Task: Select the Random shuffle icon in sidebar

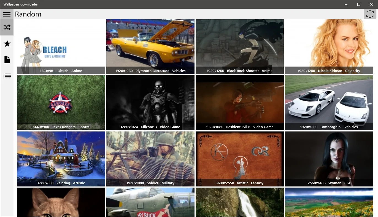Action: pos(7,27)
